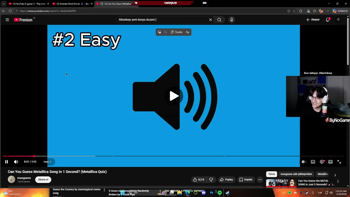Screen dimensions: 350x197
Task: Open 'Can You Guess the METAL SONG' title
Action: point(316,182)
